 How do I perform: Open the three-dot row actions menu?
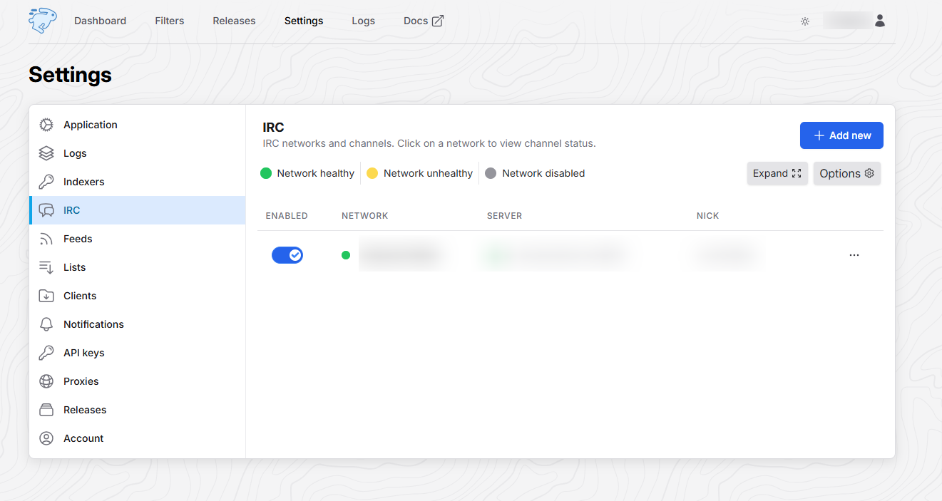(x=854, y=255)
